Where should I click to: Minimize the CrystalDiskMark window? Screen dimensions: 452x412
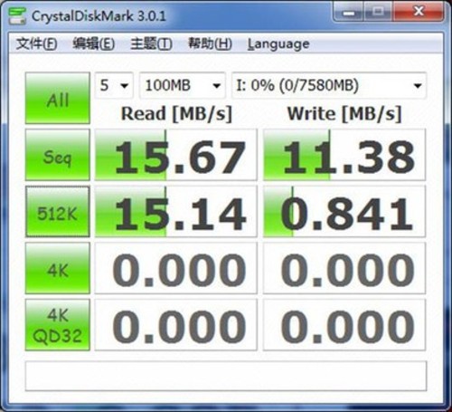click(349, 13)
